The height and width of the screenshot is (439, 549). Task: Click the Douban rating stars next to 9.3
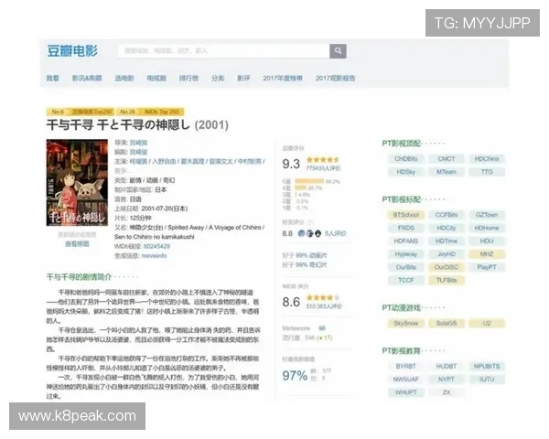tap(323, 160)
